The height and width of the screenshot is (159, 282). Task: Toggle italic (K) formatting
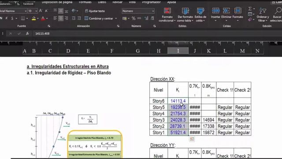tap(7, 18)
